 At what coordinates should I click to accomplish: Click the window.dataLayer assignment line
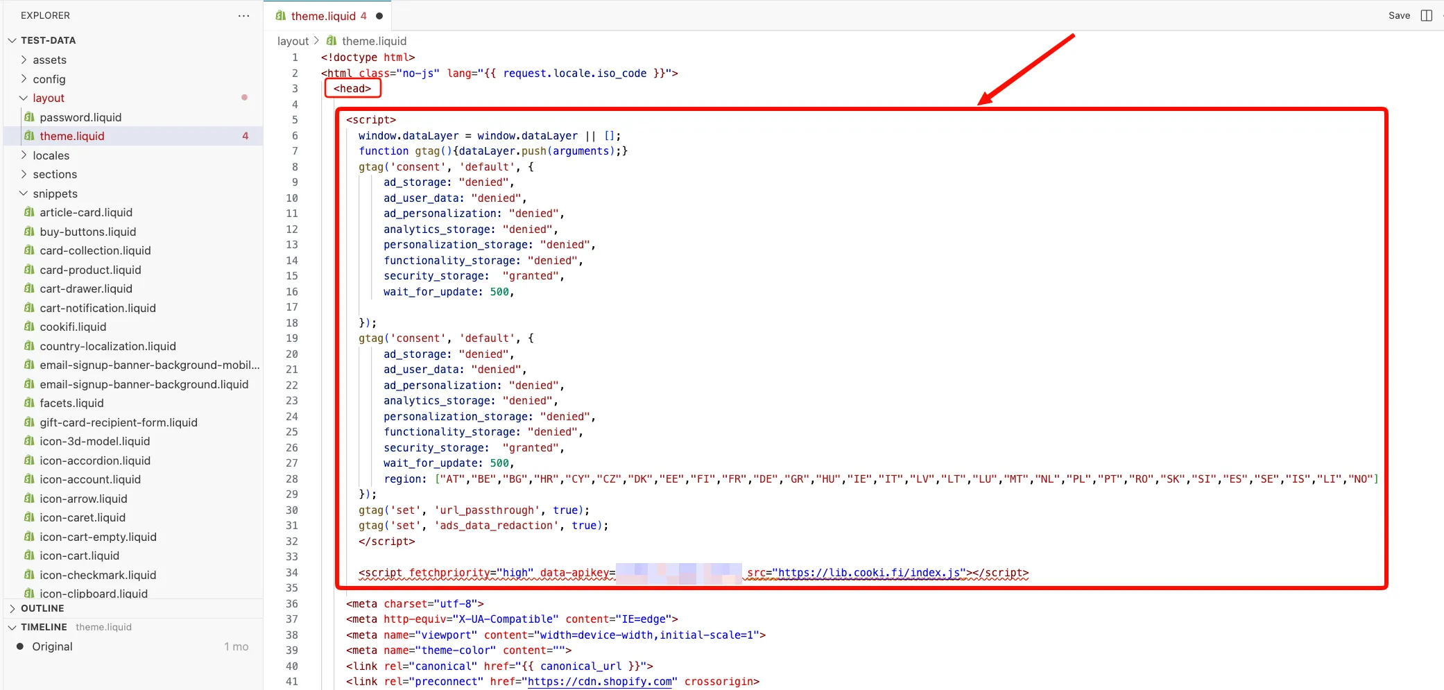490,136
